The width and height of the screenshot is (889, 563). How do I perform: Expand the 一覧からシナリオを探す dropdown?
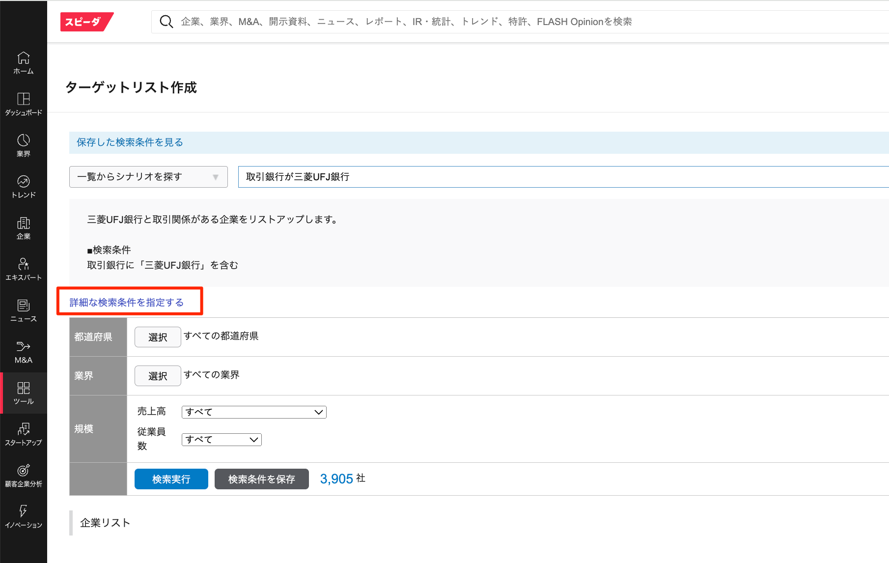point(148,177)
